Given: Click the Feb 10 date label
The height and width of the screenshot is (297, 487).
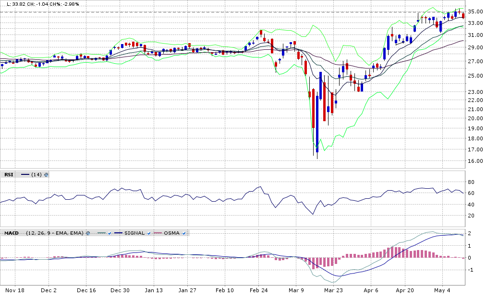Looking at the screenshot, I should point(225,290).
